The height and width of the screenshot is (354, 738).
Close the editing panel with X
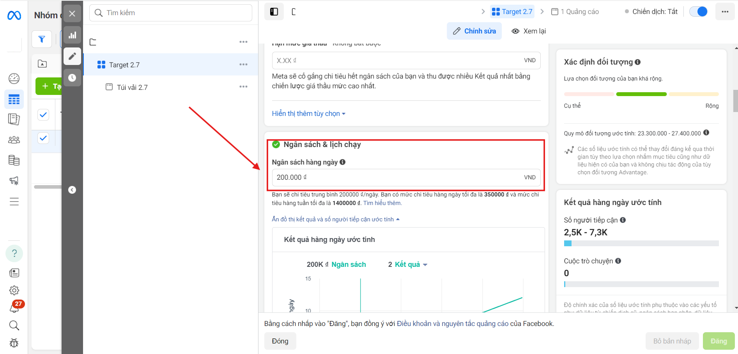click(72, 14)
